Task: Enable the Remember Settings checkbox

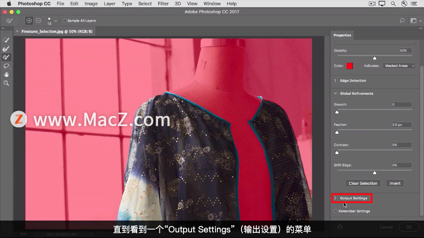Action: tap(336, 211)
